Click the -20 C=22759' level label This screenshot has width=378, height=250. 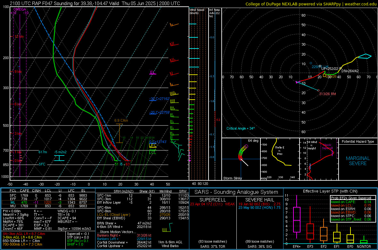[160, 112]
